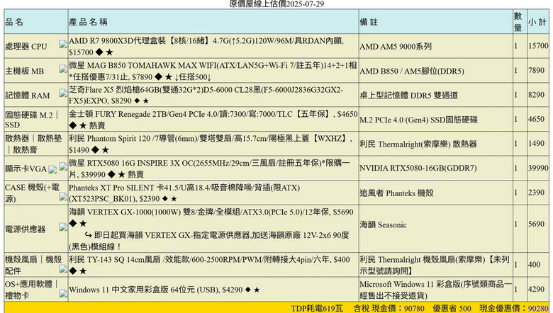Click the 追風者 Phanteks 機殼 remark
The width and height of the screenshot is (553, 313).
[x=396, y=193]
